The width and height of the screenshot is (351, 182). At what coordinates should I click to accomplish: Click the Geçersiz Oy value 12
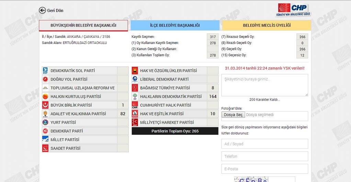point(302,55)
